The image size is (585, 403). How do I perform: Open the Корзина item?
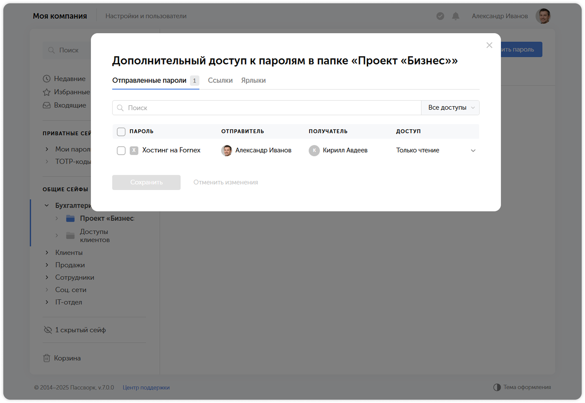click(x=67, y=358)
